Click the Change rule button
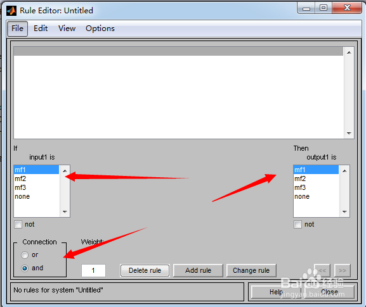This screenshot has width=366, height=307. tap(251, 270)
